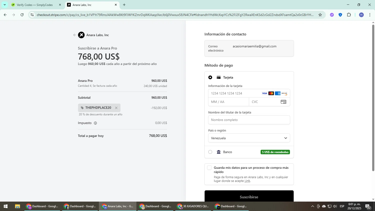Click the Discover card logo
The height and width of the screenshot is (211, 375).
point(284,93)
